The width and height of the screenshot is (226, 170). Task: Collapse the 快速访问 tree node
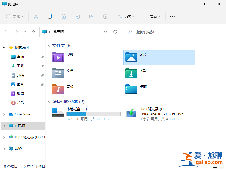coord(4,47)
